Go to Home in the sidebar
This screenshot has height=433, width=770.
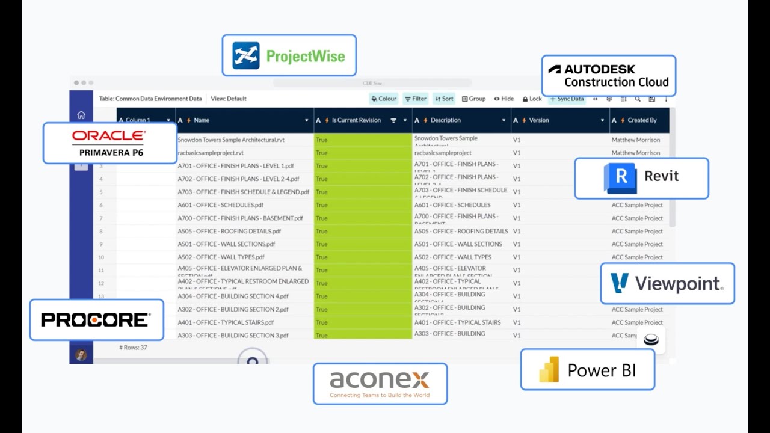coord(81,115)
